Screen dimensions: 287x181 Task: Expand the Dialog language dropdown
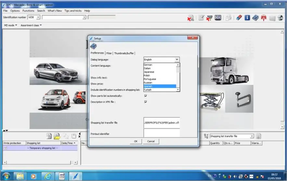point(177,60)
